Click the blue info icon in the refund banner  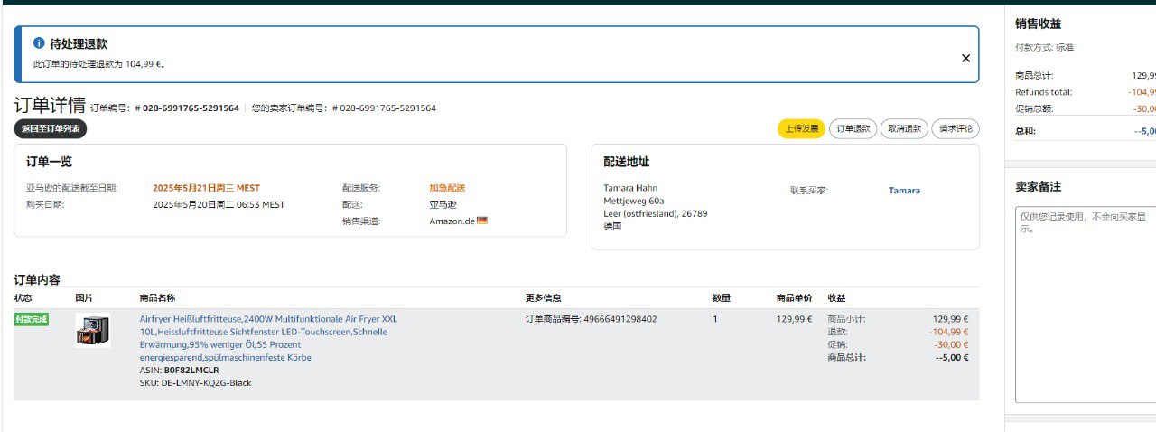coord(39,43)
